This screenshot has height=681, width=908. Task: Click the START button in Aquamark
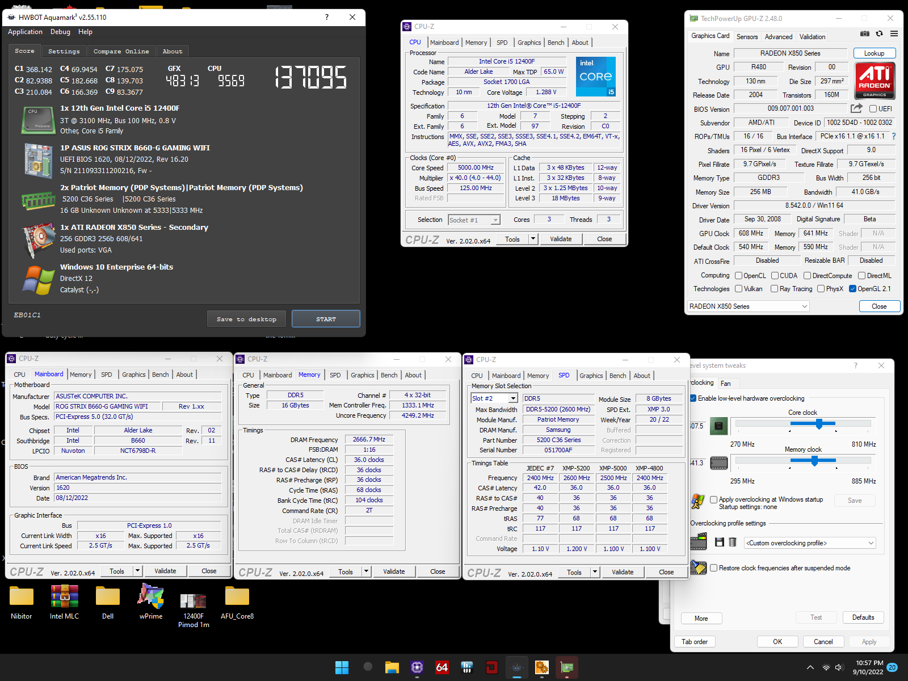(x=326, y=319)
